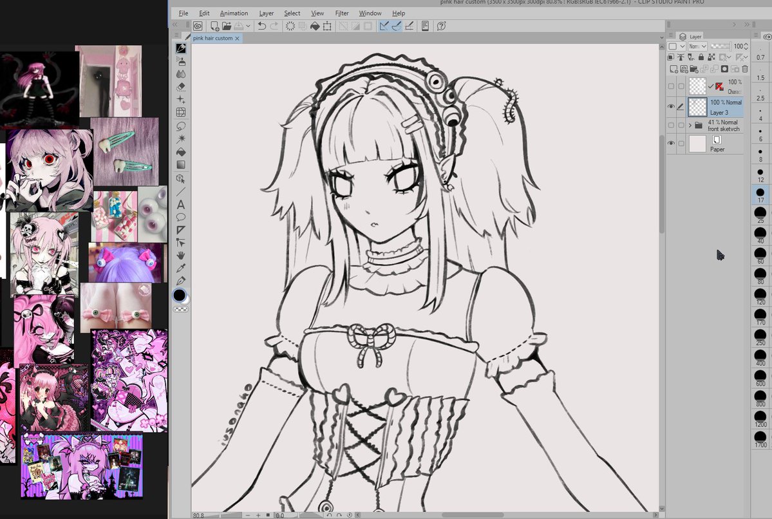Select the Eyedropper tool
This screenshot has height=519, width=772.
(181, 268)
